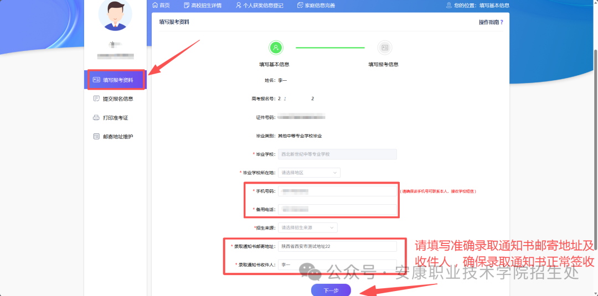The width and height of the screenshot is (598, 296).
Task: Click the gray 填写报考信息 step circle
Action: pyautogui.click(x=384, y=48)
